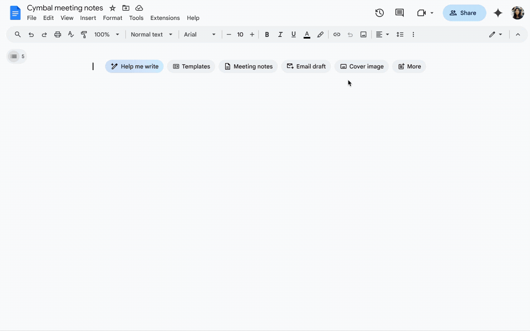Toggle italic formatting
The height and width of the screenshot is (331, 530).
pyautogui.click(x=280, y=34)
